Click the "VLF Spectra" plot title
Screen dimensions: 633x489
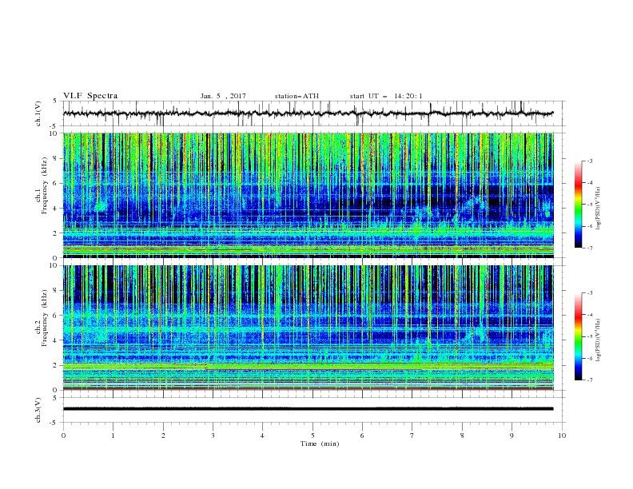tap(90, 96)
